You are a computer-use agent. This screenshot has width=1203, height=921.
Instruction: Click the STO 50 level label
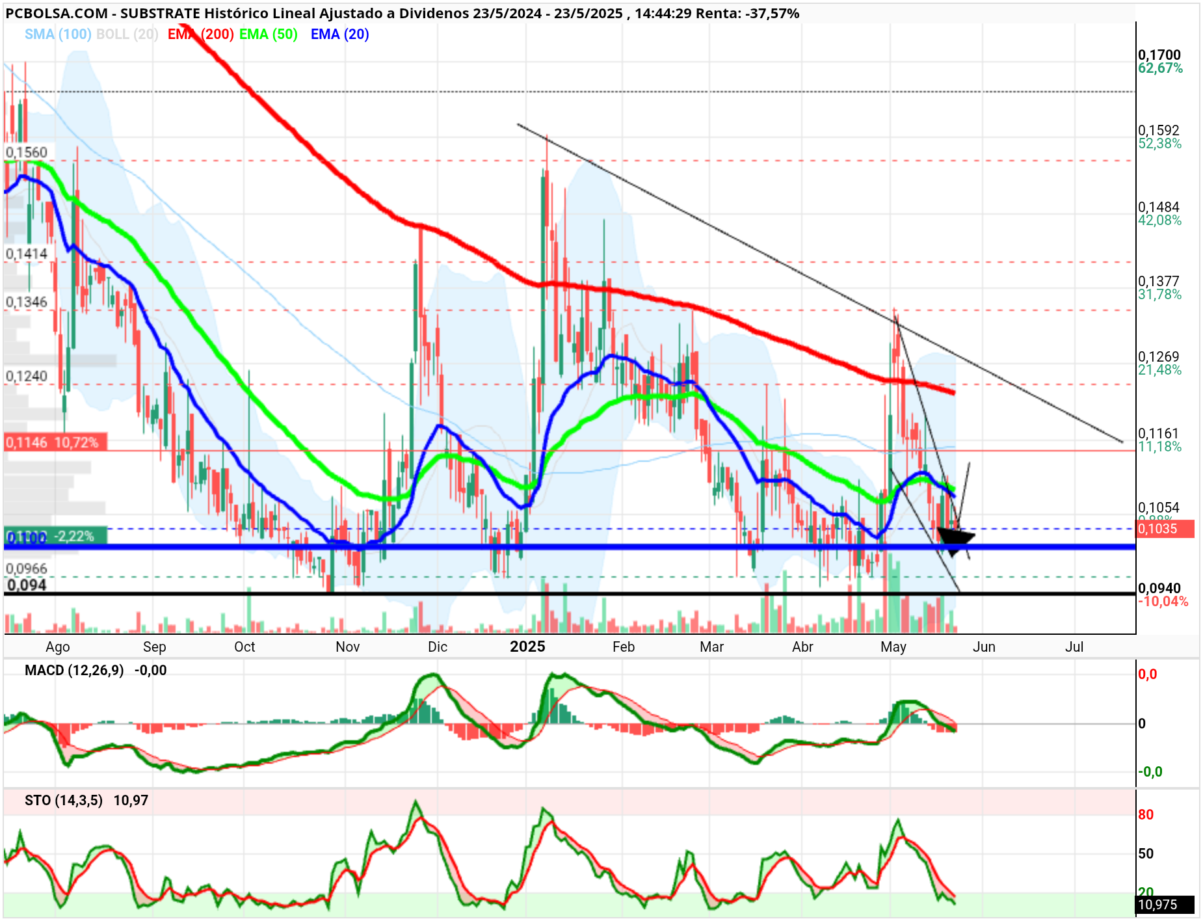[1146, 854]
